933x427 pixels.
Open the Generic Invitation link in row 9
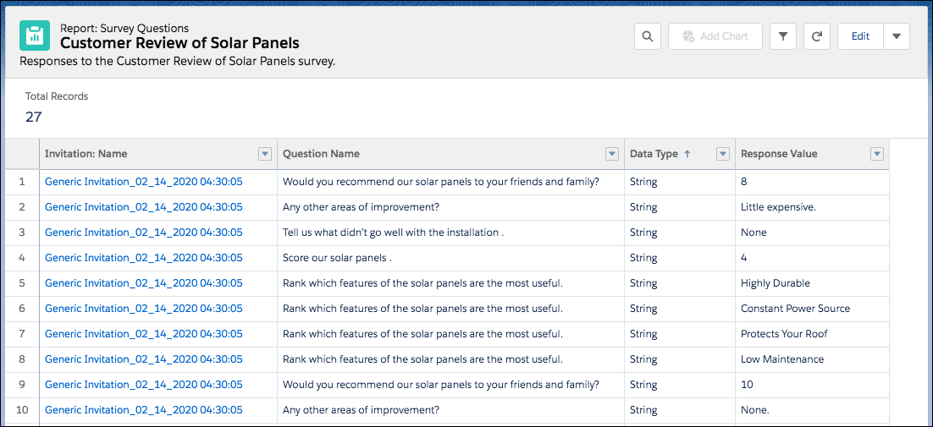click(x=143, y=384)
